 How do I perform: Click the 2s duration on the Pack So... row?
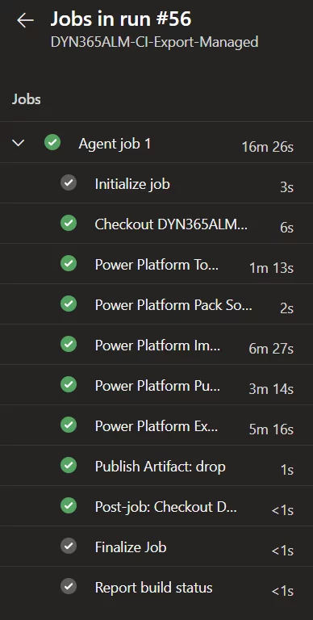286,308
